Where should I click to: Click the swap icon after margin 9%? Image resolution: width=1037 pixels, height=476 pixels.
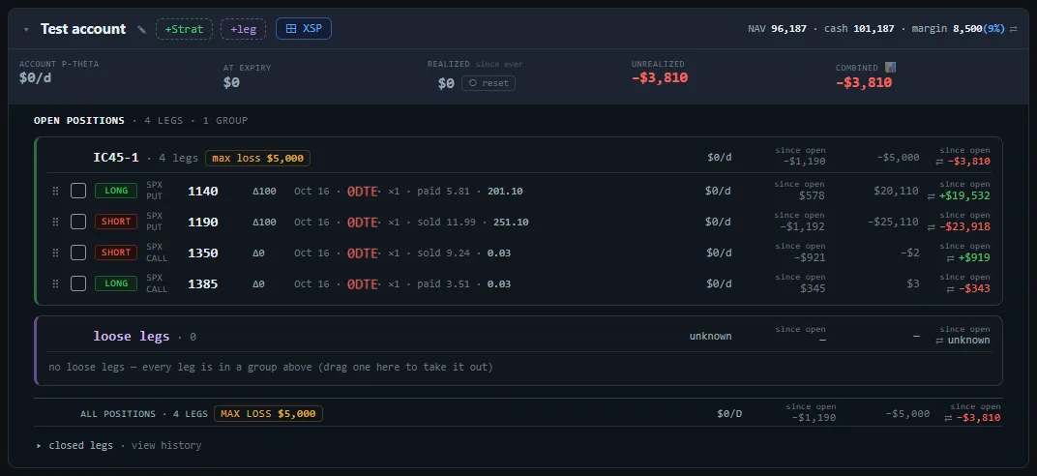(1013, 29)
